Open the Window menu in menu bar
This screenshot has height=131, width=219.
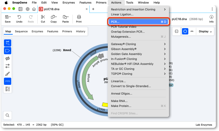[x=143, y=3]
